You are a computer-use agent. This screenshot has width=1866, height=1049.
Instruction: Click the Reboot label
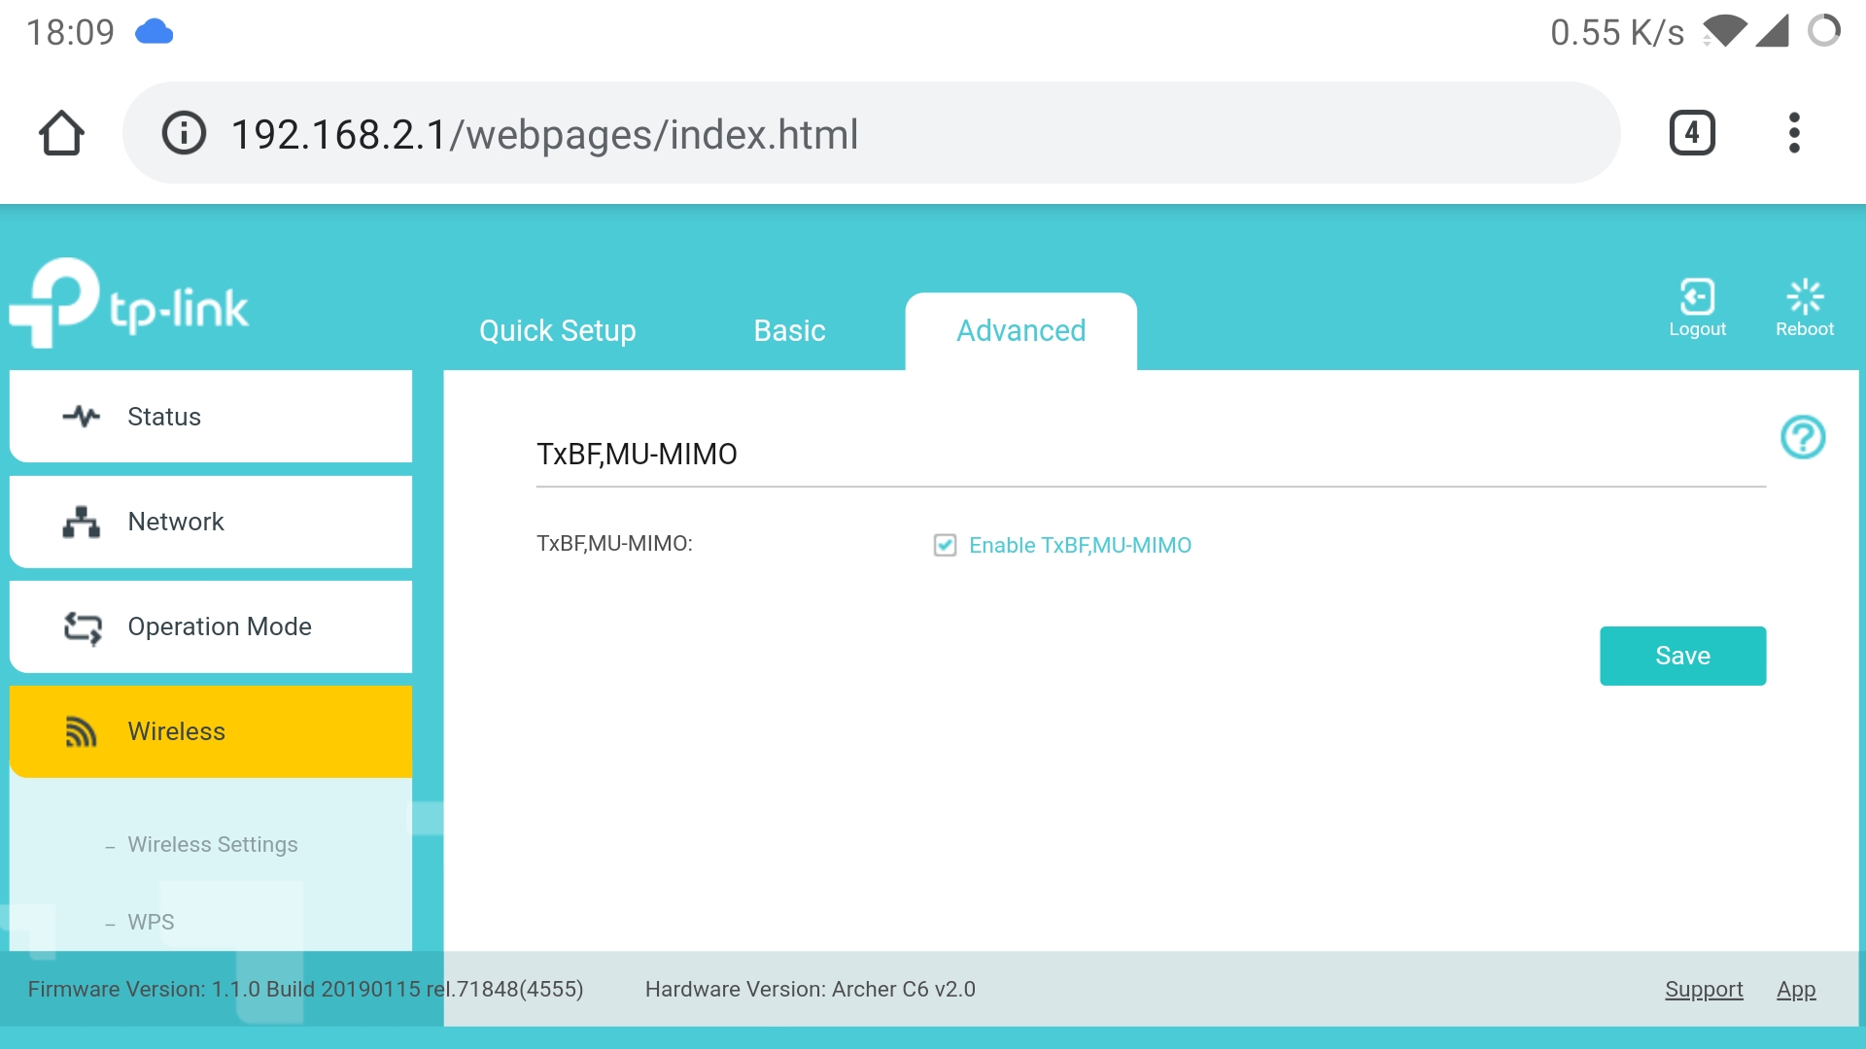tap(1805, 329)
